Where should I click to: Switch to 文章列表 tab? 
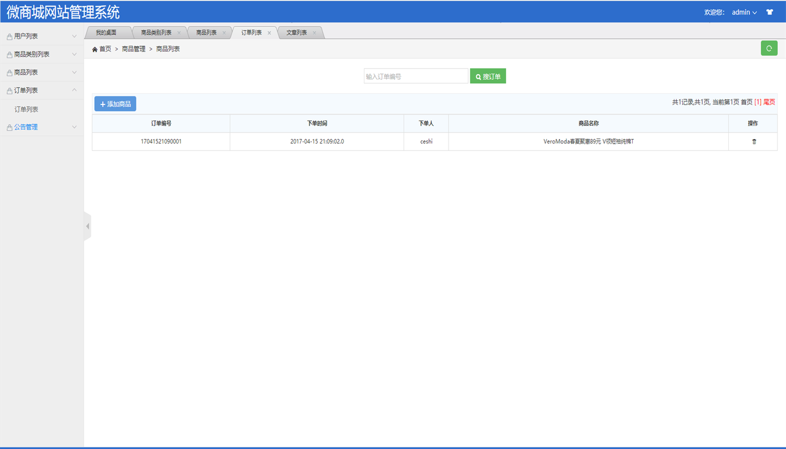(297, 33)
